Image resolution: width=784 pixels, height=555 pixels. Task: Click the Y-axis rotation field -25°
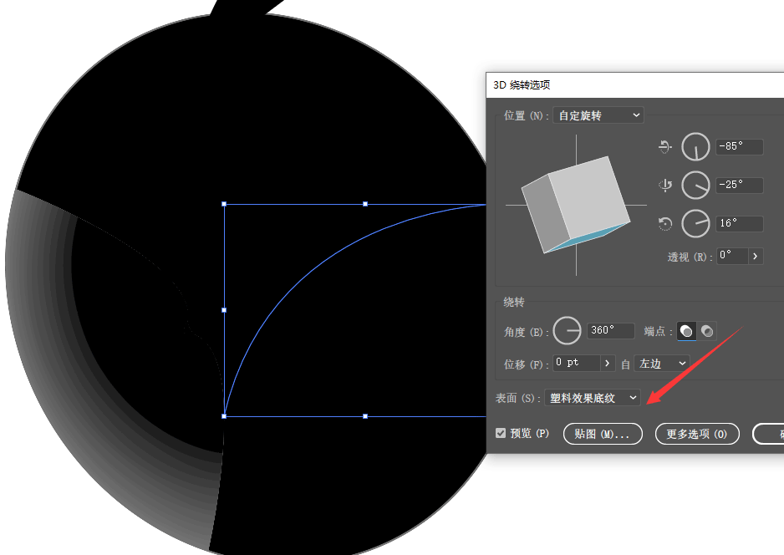(x=740, y=185)
